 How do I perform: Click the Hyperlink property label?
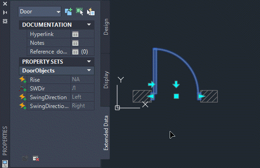point(41,34)
